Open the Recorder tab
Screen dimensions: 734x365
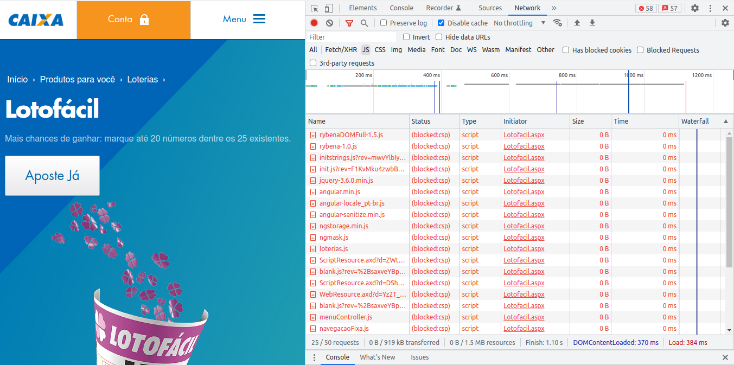point(443,8)
